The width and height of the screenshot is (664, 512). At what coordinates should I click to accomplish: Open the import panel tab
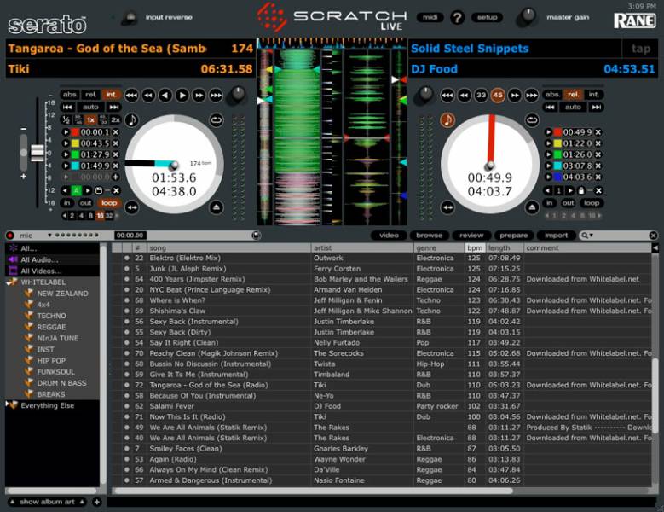556,236
